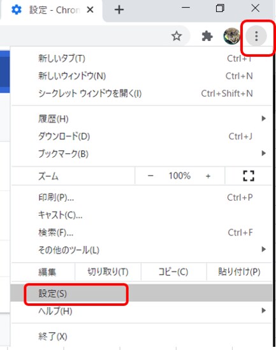Open a new tab with the plus button
This screenshot has height=350, width=276.
tap(119, 10)
